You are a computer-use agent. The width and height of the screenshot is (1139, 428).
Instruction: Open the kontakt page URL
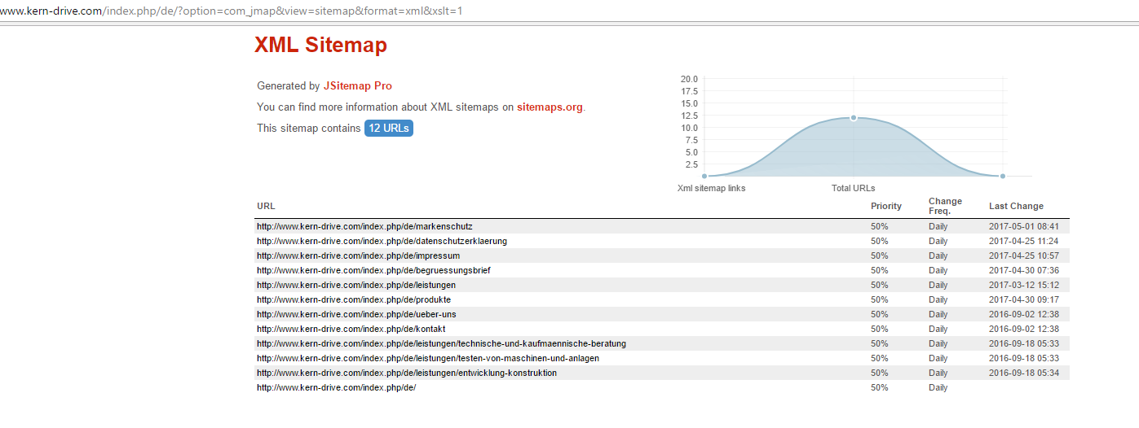point(351,329)
